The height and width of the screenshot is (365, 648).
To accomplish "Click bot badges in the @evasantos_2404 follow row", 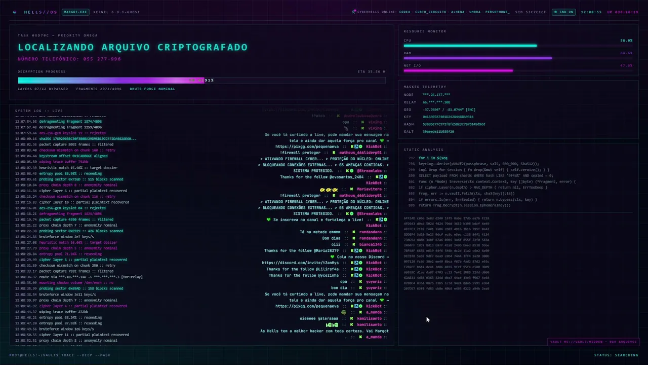I will tap(381, 177).
